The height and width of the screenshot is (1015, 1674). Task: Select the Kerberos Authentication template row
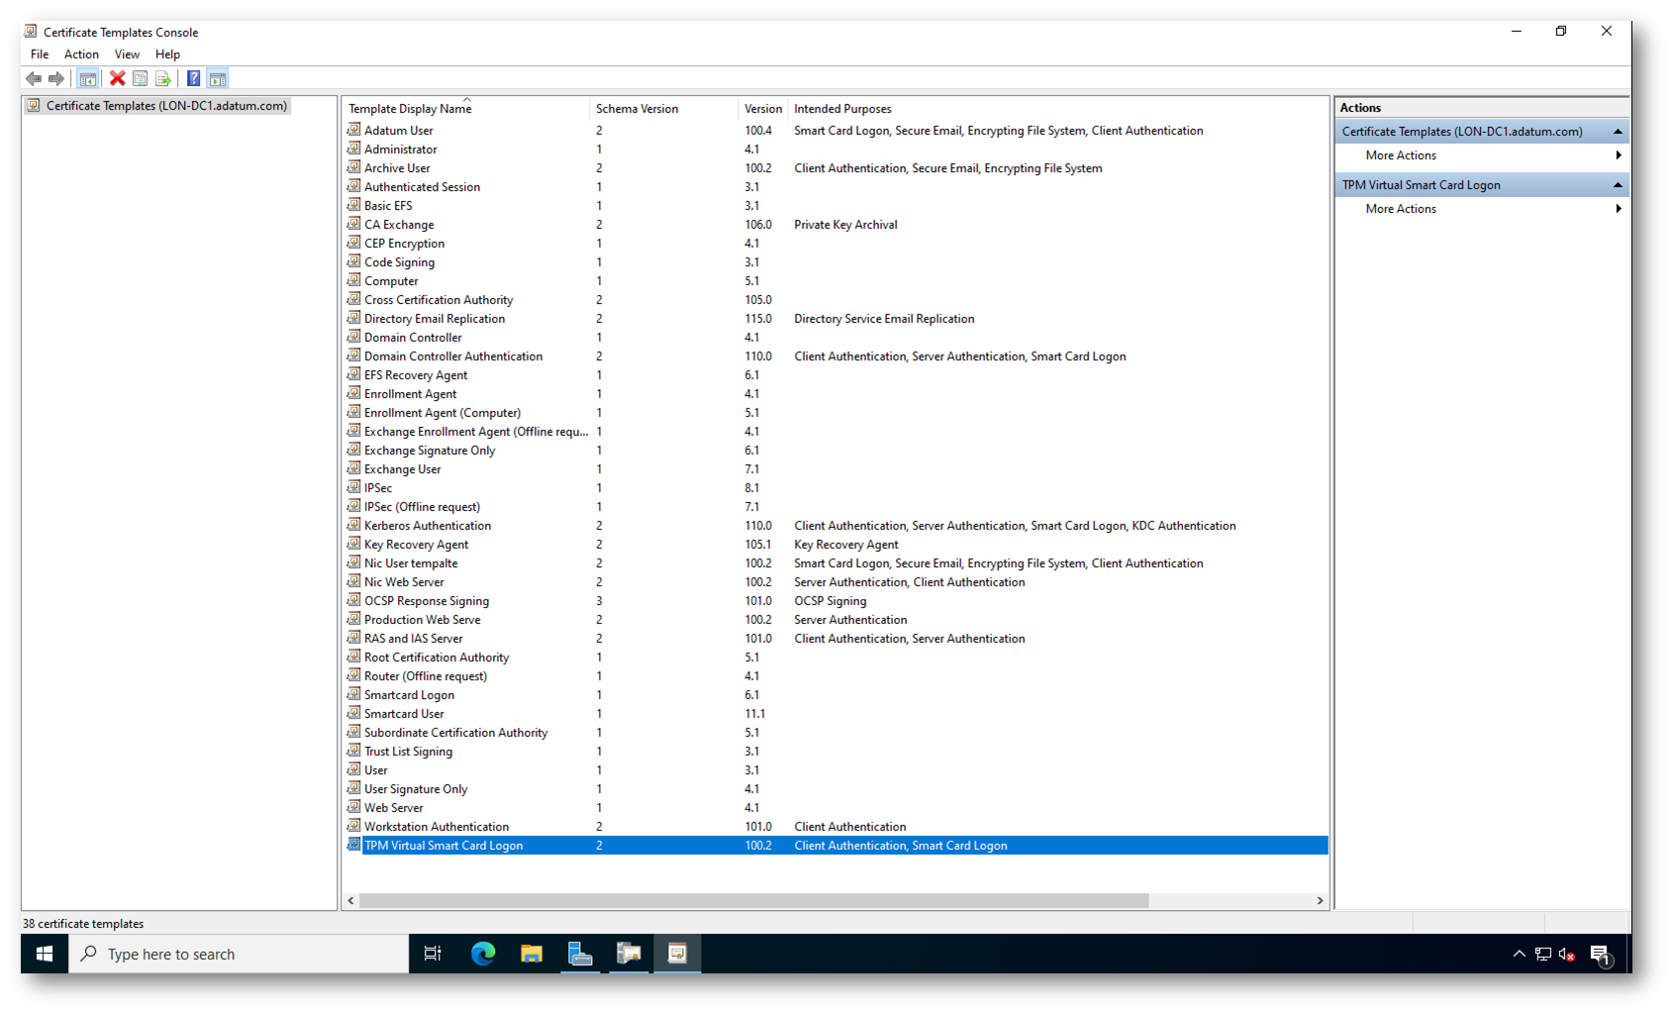coord(427,526)
